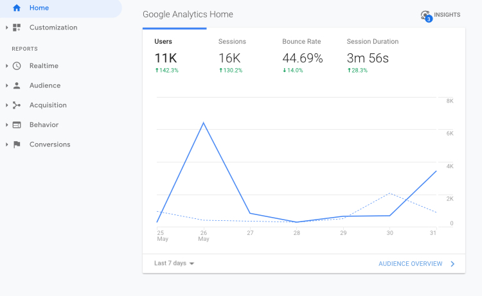Screen dimensions: 482x296
Task: Expand the Customization section arrow
Action: click(7, 28)
